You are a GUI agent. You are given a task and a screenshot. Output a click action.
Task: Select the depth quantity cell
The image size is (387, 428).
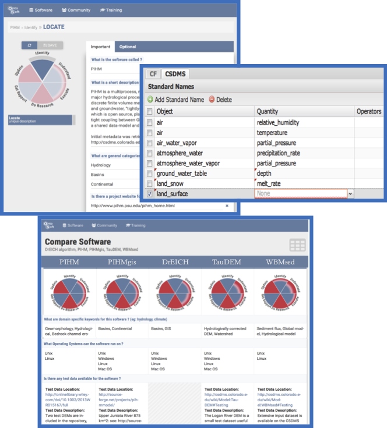[x=304, y=174]
